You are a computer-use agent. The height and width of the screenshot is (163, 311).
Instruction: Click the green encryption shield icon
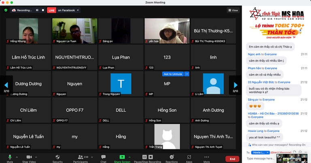point(6,10)
